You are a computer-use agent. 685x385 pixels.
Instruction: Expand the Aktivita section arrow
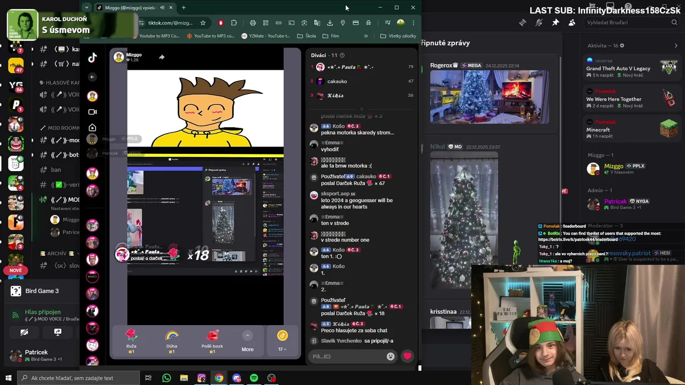(676, 45)
